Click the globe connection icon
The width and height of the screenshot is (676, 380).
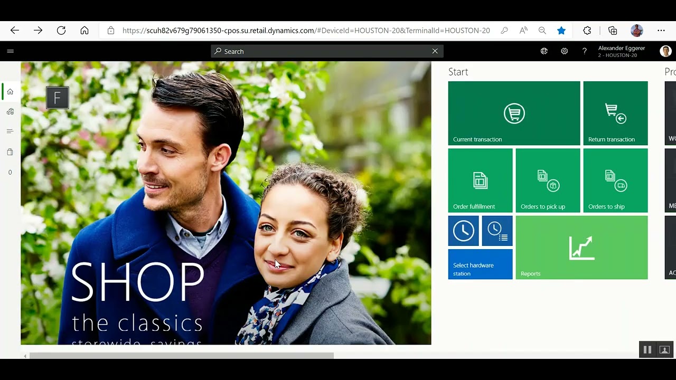[544, 51]
